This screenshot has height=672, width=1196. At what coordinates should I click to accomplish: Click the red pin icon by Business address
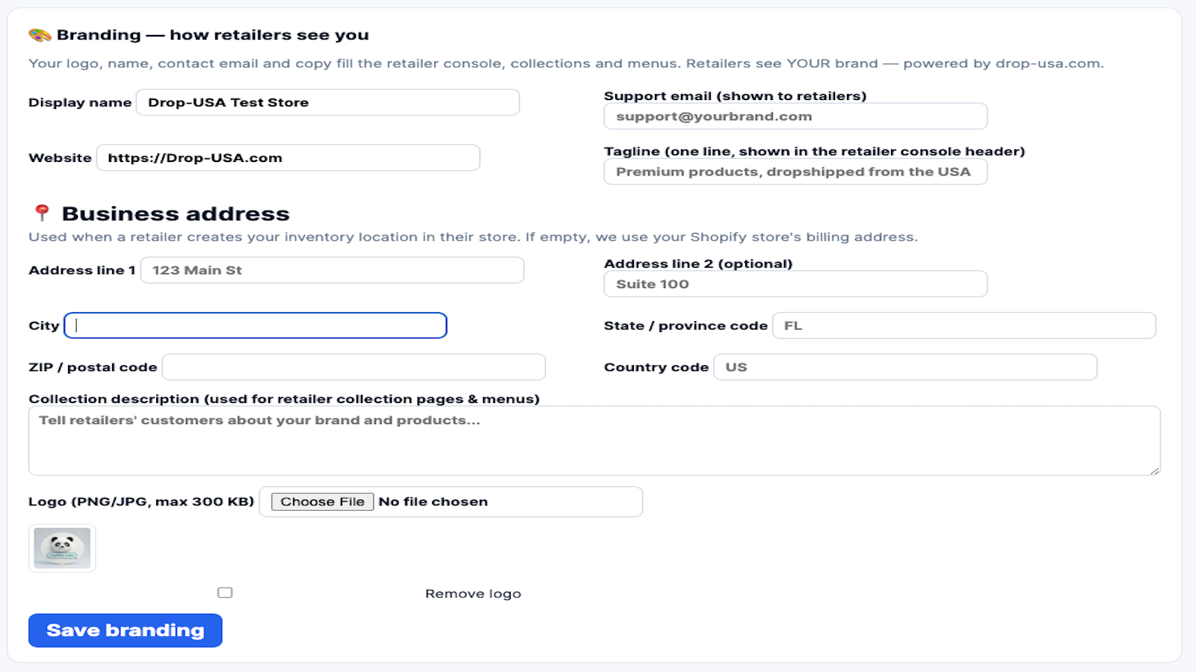42,213
